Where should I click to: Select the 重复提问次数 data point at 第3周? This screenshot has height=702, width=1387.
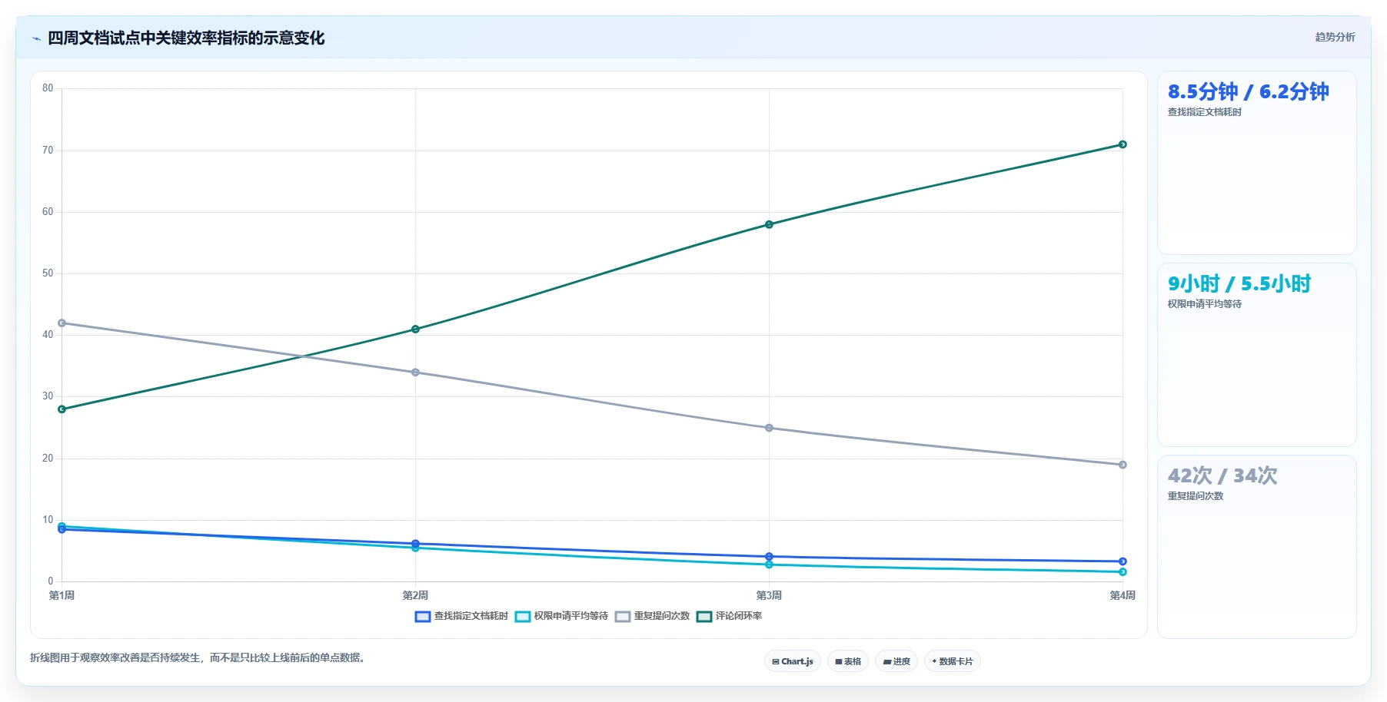[769, 428]
